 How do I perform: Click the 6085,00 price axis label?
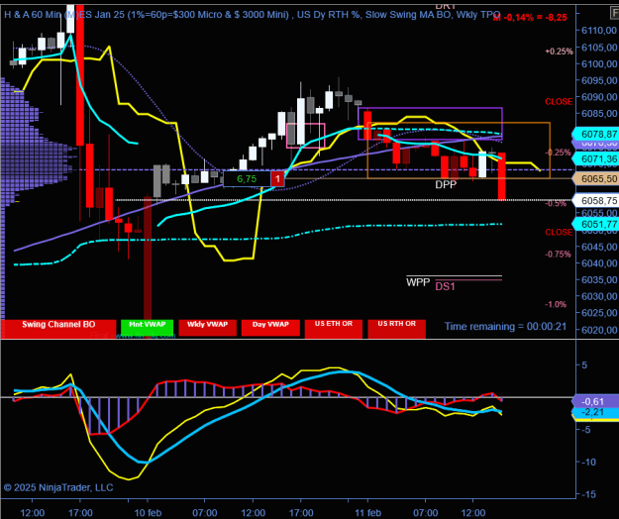pyautogui.click(x=599, y=114)
